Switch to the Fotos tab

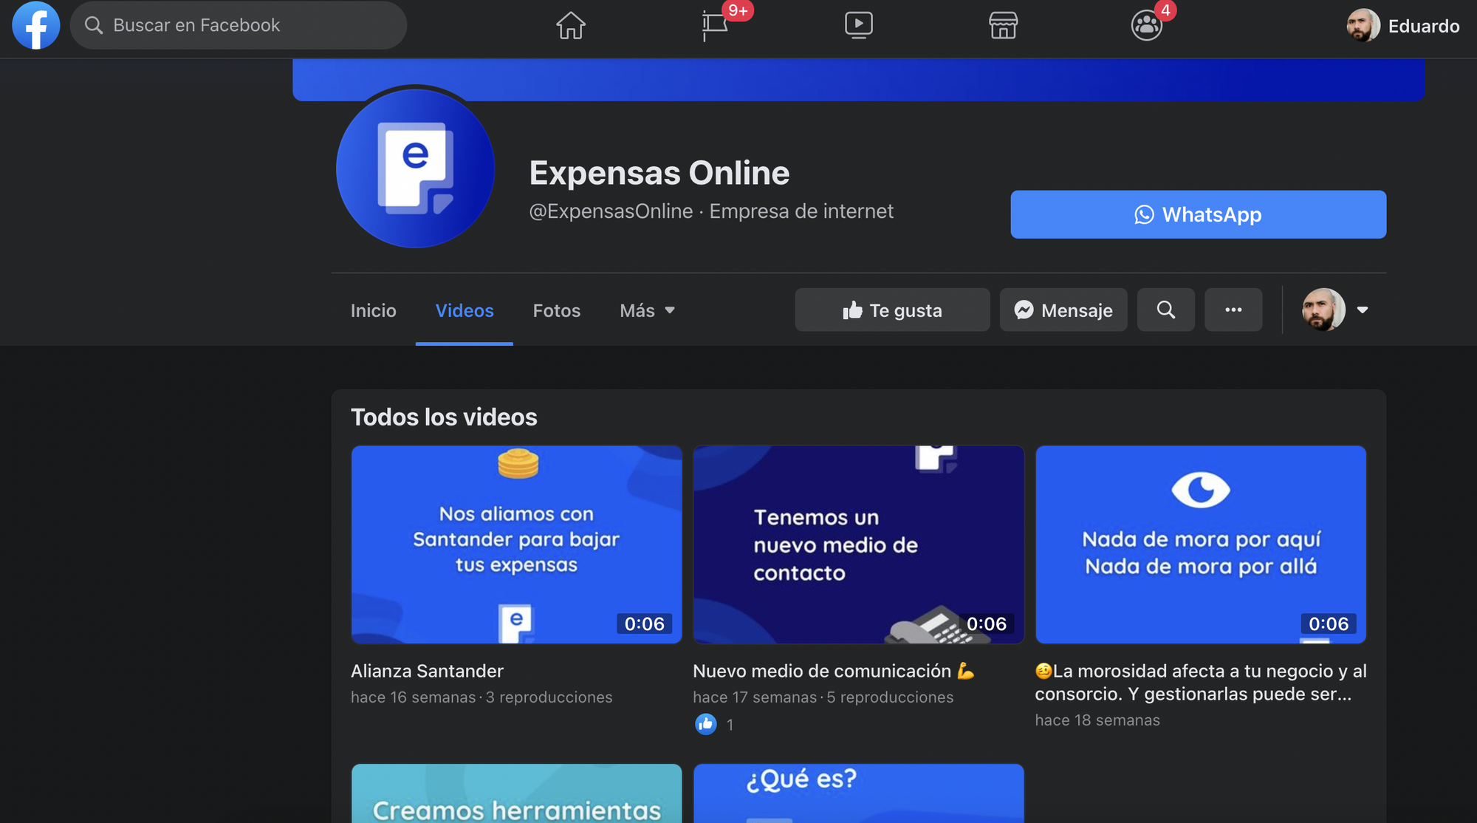556,310
